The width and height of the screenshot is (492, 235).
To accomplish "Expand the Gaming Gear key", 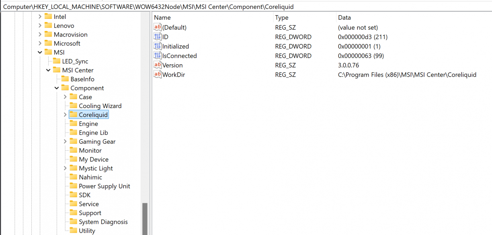I will (x=65, y=141).
